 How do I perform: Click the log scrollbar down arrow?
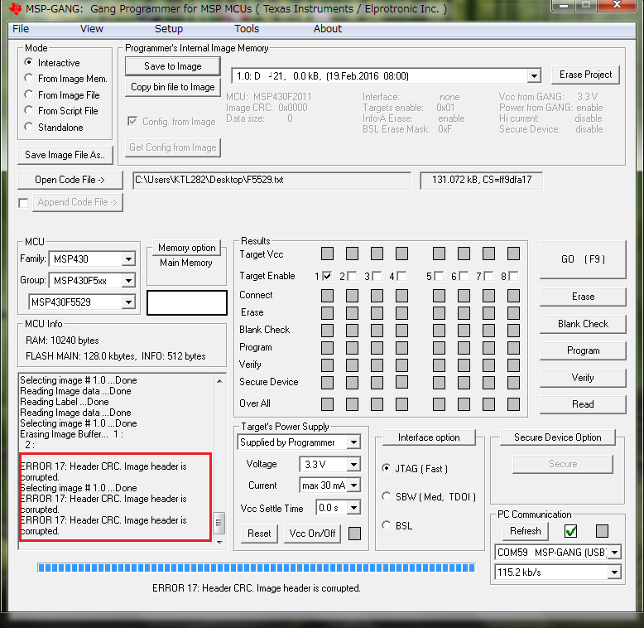pyautogui.click(x=219, y=543)
